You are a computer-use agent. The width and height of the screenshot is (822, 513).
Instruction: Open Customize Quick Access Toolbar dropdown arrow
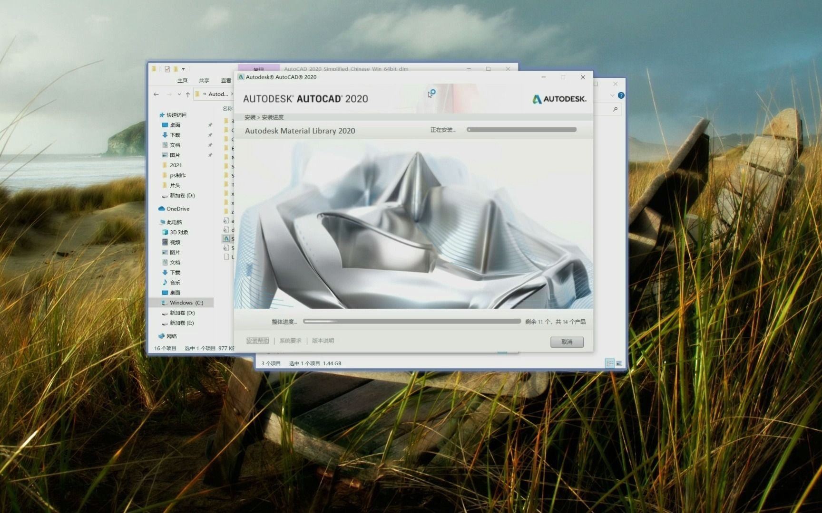pos(183,69)
